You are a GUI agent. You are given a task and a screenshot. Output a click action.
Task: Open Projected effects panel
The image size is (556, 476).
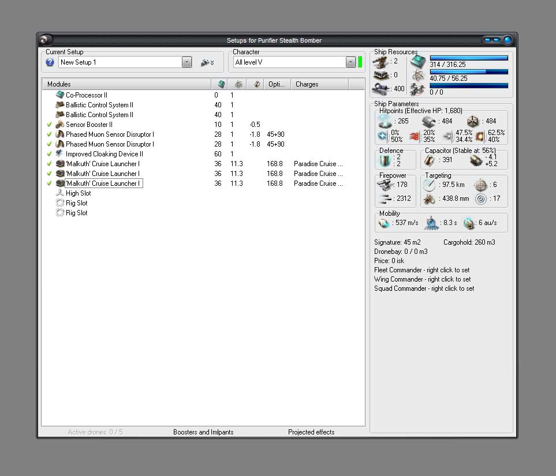tap(311, 432)
